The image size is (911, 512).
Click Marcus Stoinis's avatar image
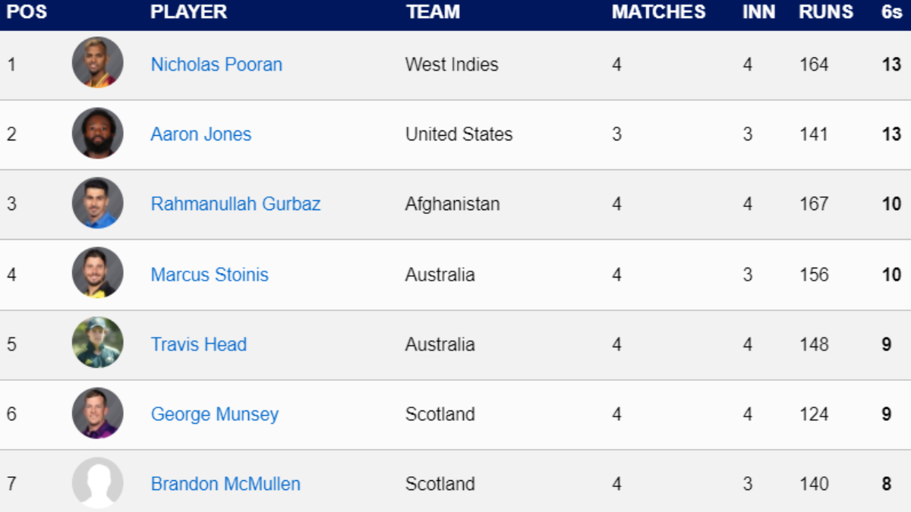pos(98,273)
